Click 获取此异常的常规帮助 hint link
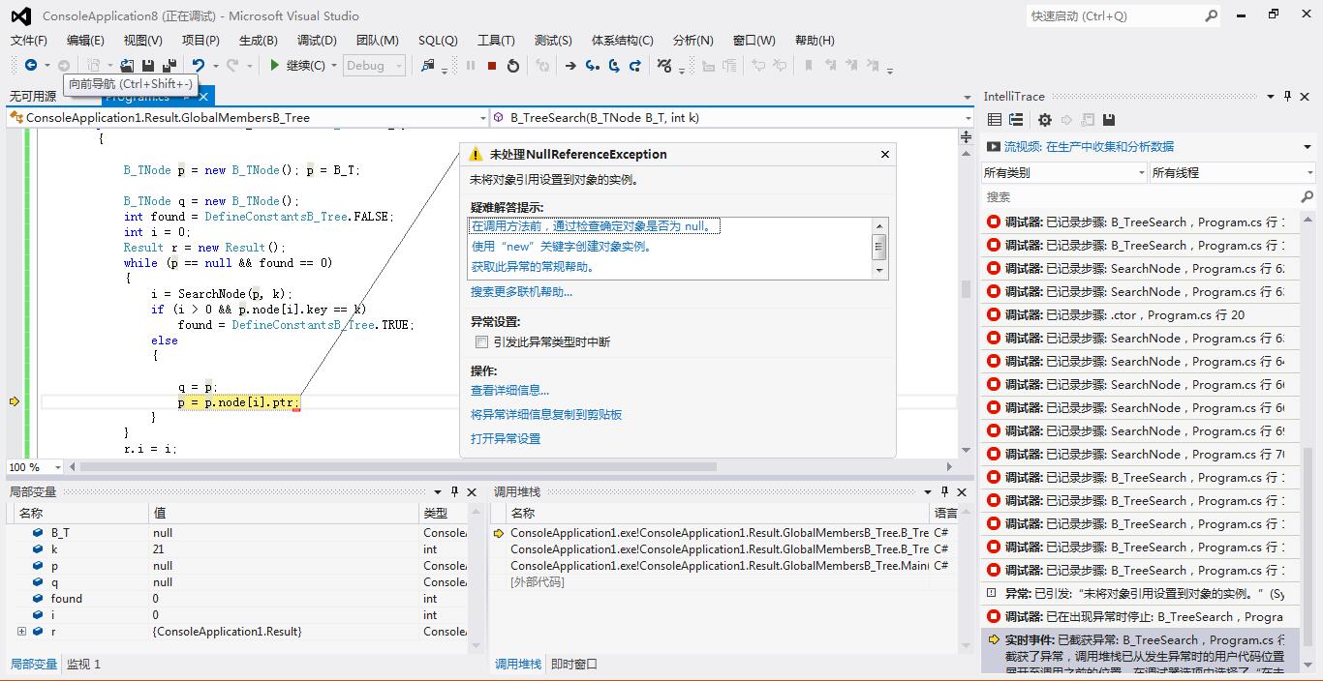This screenshot has height=681, width=1323. tap(534, 267)
